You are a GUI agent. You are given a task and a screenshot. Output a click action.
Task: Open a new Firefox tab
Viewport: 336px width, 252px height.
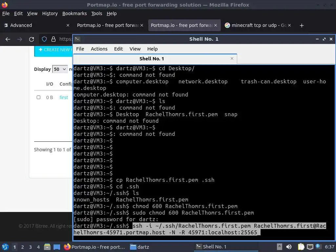[x=302, y=26]
